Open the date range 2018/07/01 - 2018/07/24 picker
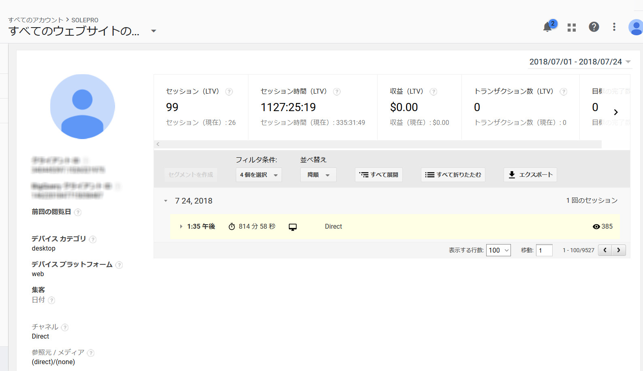The width and height of the screenshot is (643, 371). pyautogui.click(x=580, y=62)
